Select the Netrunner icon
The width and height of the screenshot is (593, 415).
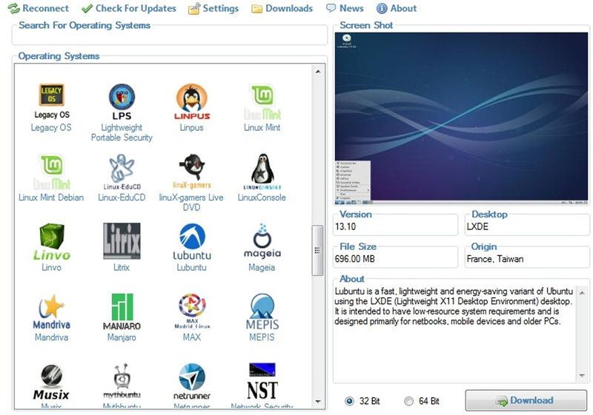(x=192, y=382)
